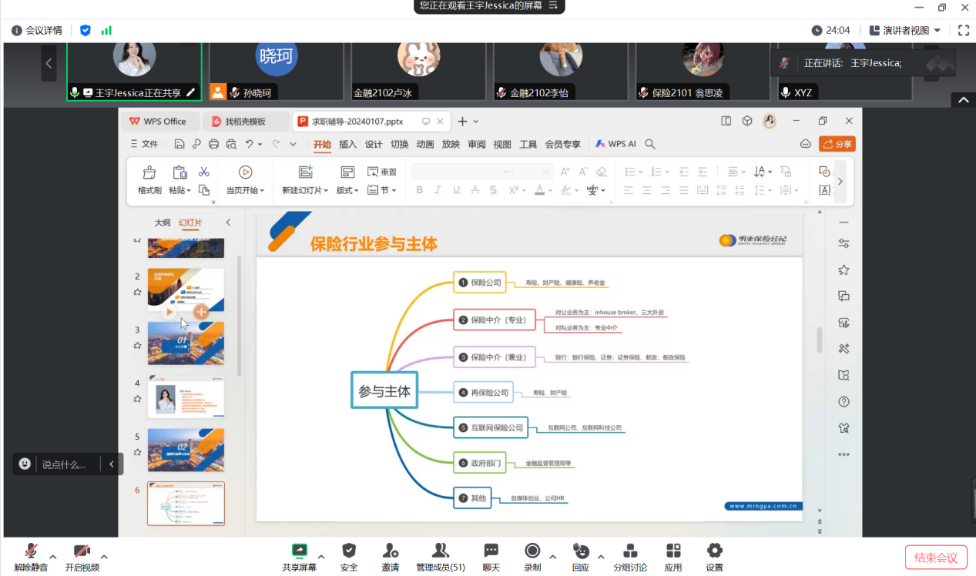
Task: Open the Meeting Details tab
Action: click(37, 31)
